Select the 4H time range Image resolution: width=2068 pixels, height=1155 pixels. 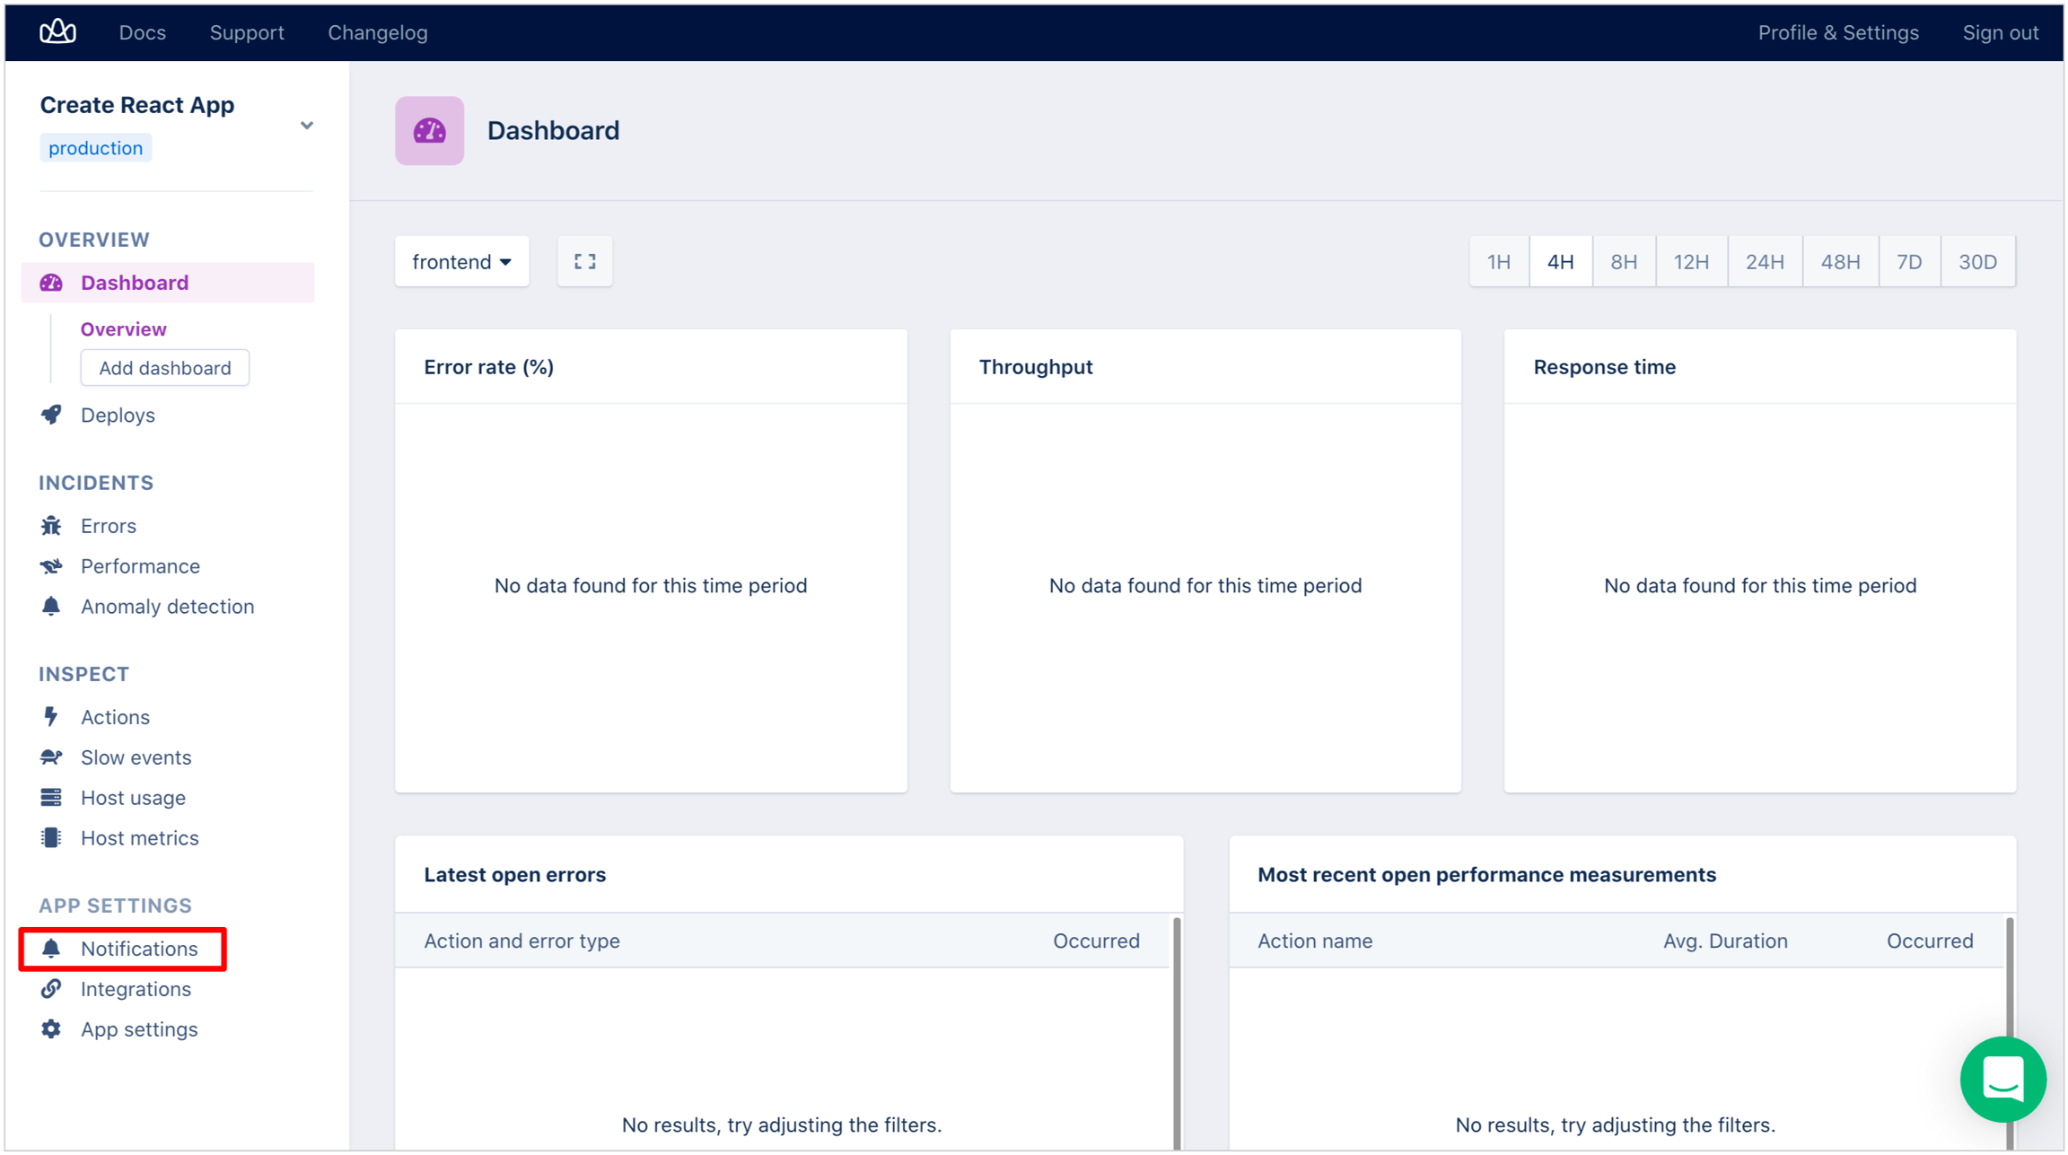tap(1561, 261)
